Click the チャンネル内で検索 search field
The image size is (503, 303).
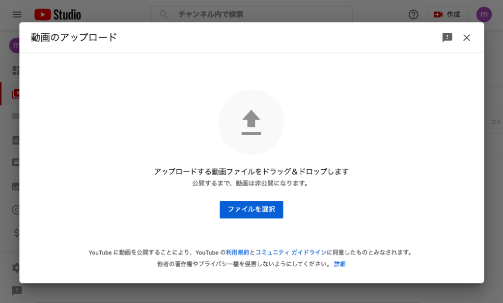[x=251, y=15]
